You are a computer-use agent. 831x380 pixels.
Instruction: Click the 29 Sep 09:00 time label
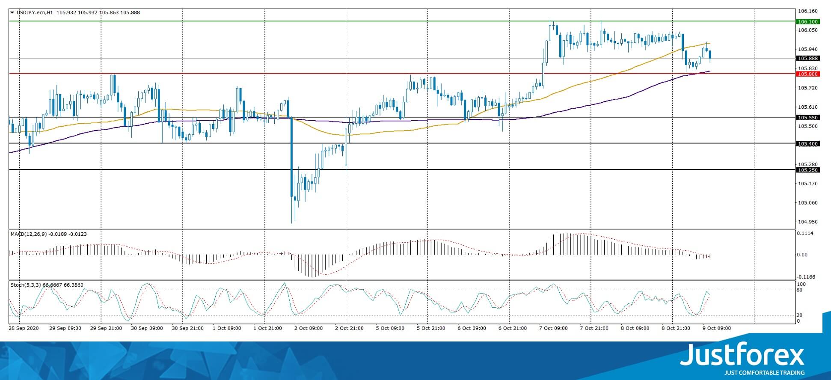tap(65, 328)
